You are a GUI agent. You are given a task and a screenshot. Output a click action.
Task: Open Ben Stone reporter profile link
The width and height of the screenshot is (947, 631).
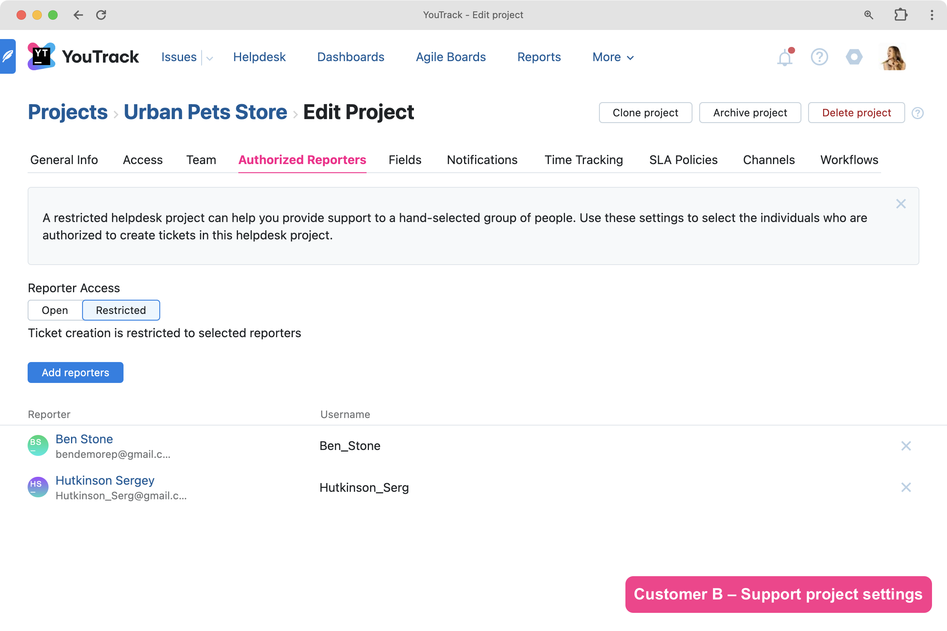point(84,439)
